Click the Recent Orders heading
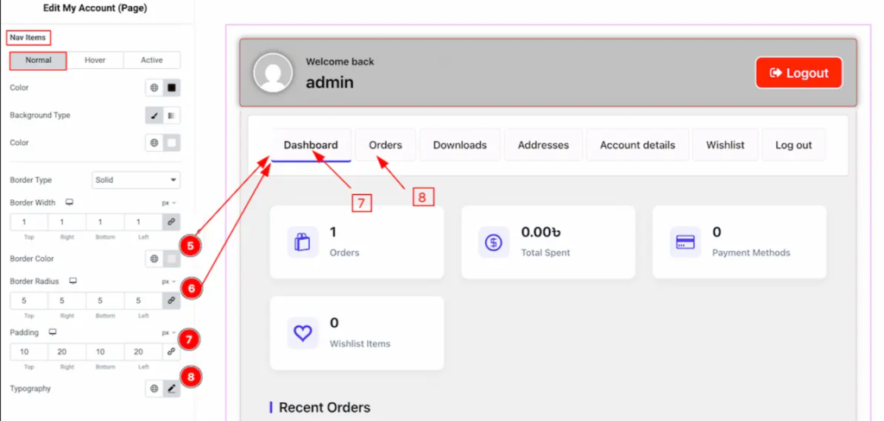The height and width of the screenshot is (421, 884). point(325,407)
